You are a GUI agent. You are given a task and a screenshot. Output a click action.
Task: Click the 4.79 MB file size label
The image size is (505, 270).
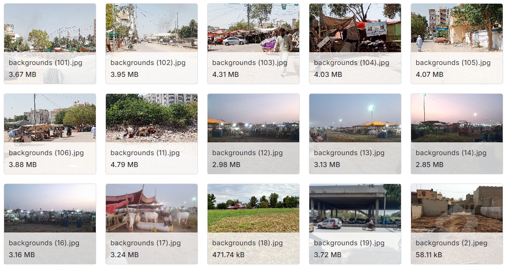point(124,164)
